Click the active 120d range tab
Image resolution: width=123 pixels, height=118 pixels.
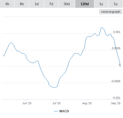click(85, 4)
